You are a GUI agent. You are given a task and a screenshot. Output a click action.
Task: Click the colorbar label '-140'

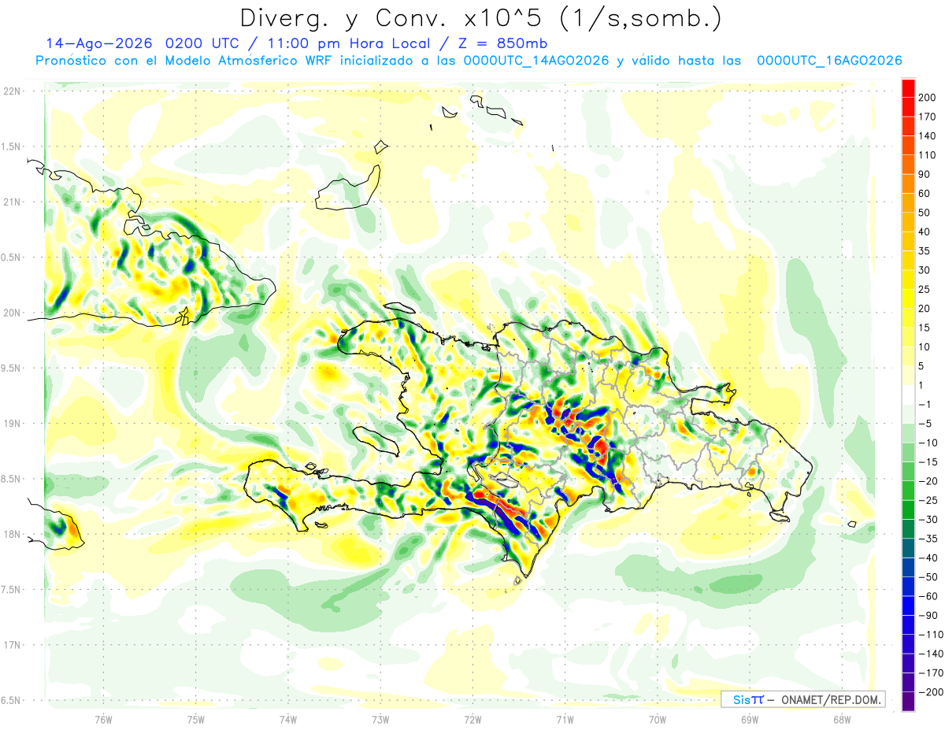coord(930,654)
